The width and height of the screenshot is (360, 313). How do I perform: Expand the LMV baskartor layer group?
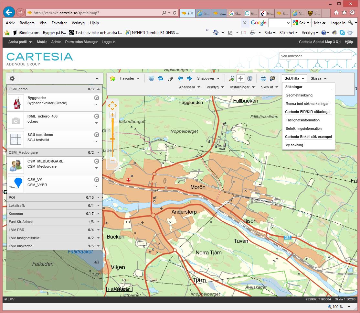99,246
